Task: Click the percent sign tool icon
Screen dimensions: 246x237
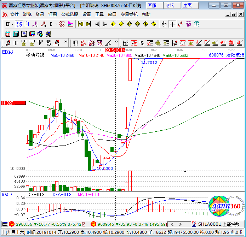Action: point(142,43)
